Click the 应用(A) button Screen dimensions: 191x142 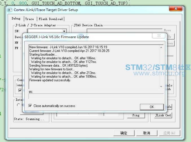[x=170, y=133]
